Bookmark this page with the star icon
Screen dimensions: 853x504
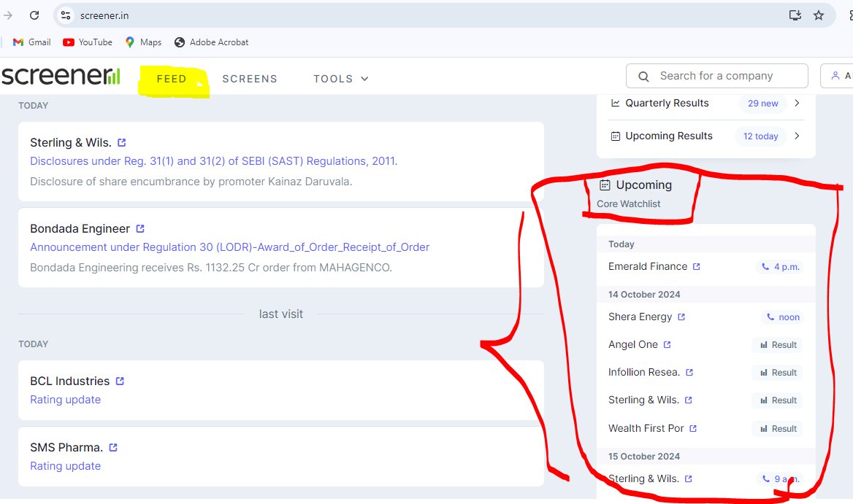pos(819,15)
